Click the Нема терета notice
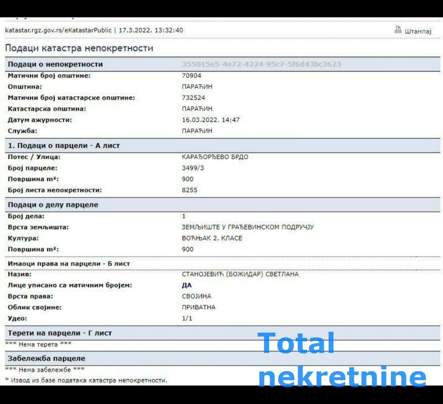 tap(38, 344)
